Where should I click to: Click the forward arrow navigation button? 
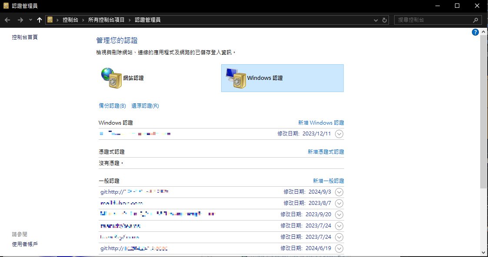[20, 20]
